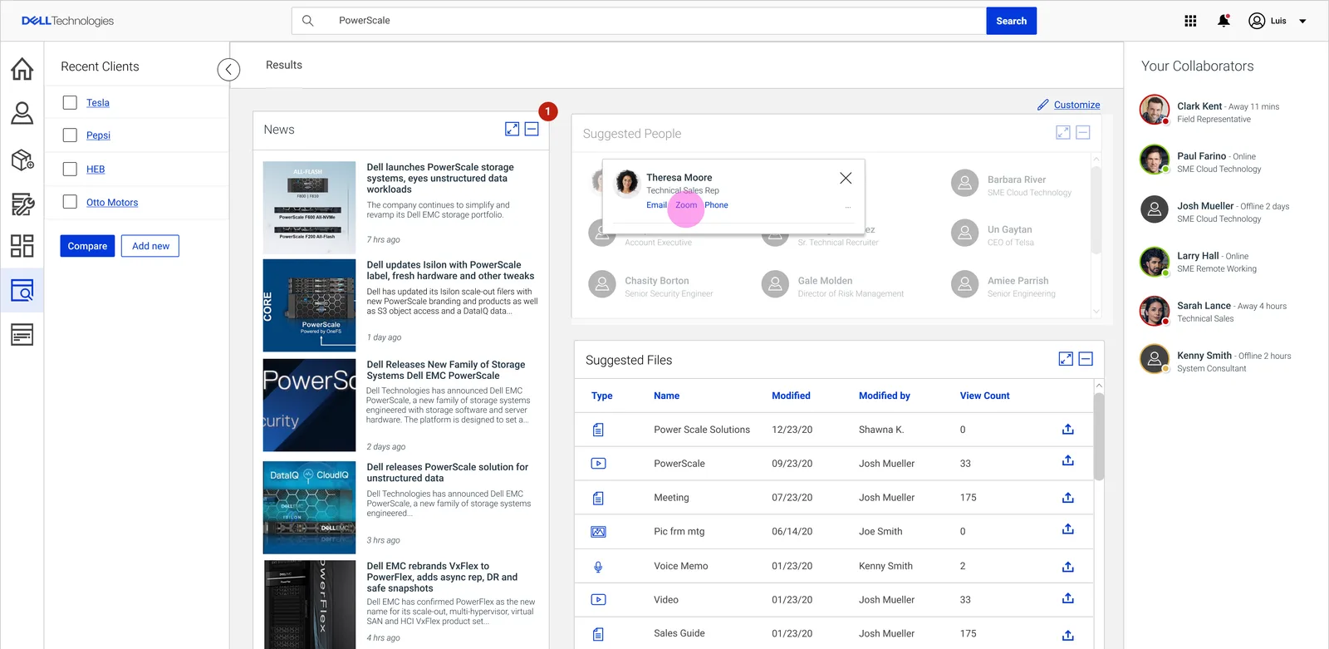
Task: Click the search magnifier icon
Action: [x=307, y=21]
